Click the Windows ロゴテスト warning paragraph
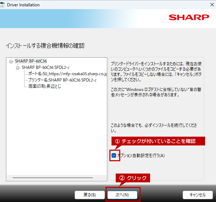216x202 pixels. coord(156,92)
